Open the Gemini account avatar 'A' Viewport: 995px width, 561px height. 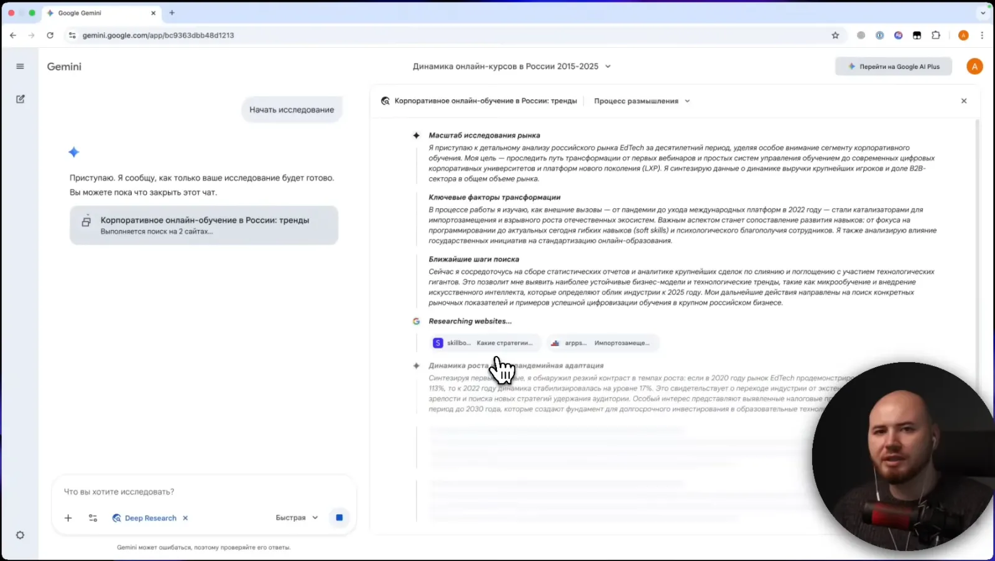coord(974,66)
